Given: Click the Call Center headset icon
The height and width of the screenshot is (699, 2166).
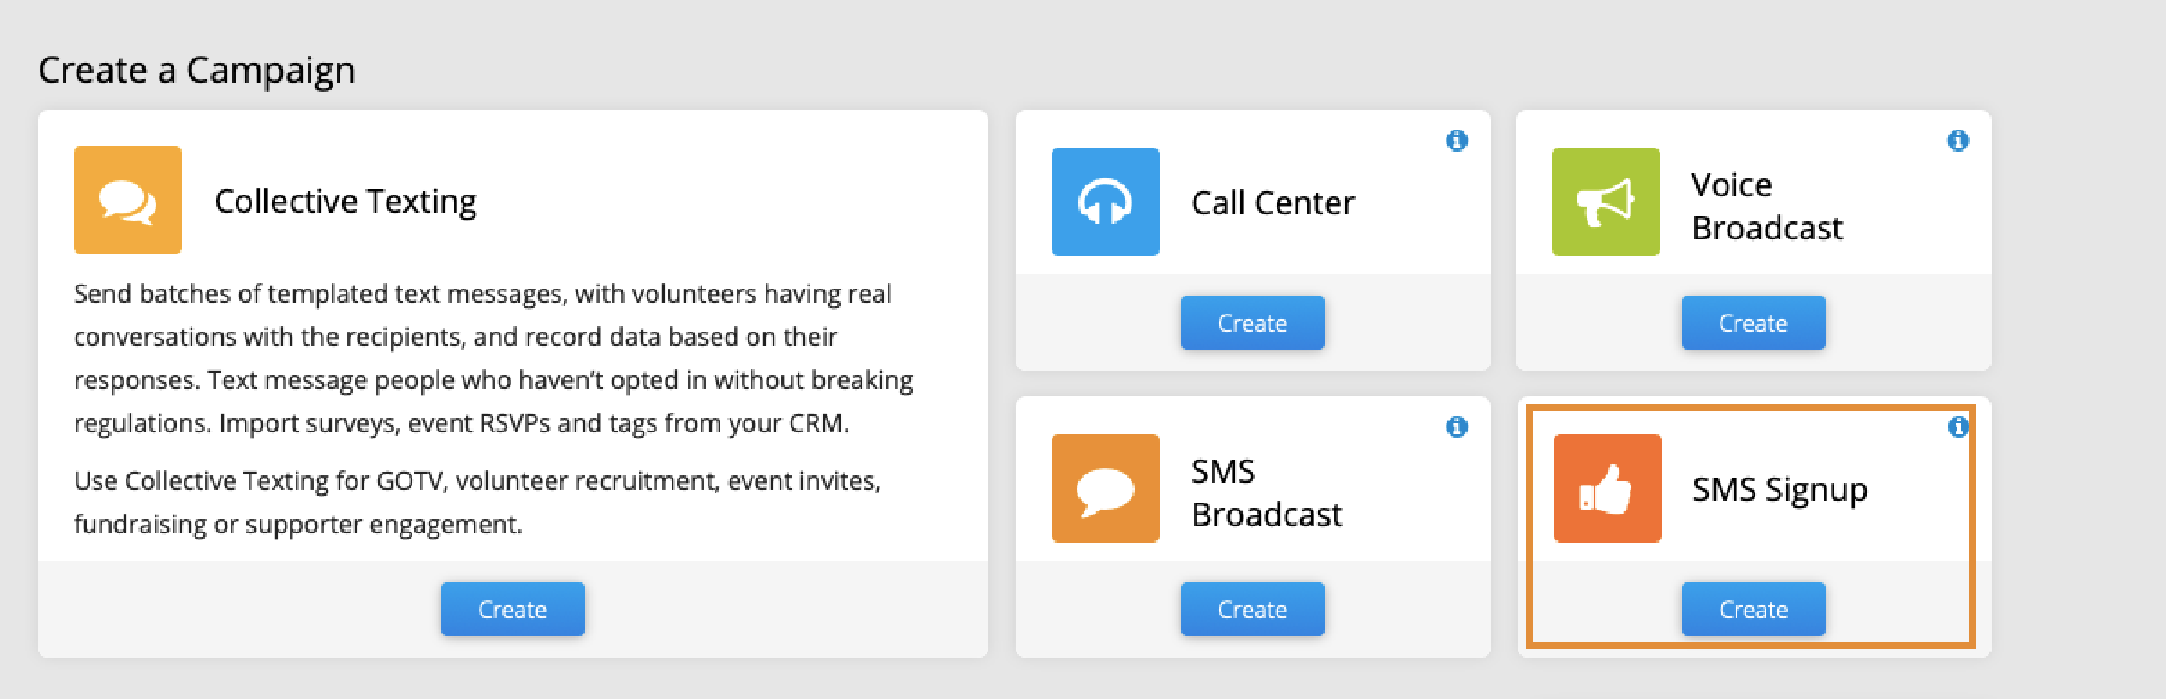Looking at the screenshot, I should click(x=1105, y=202).
